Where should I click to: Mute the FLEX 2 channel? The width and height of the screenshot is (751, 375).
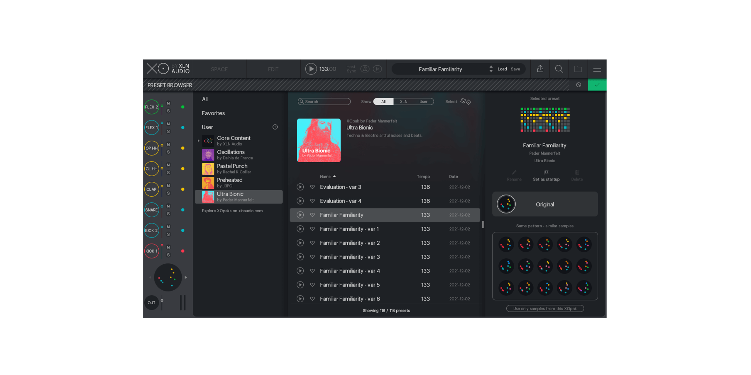pyautogui.click(x=168, y=103)
